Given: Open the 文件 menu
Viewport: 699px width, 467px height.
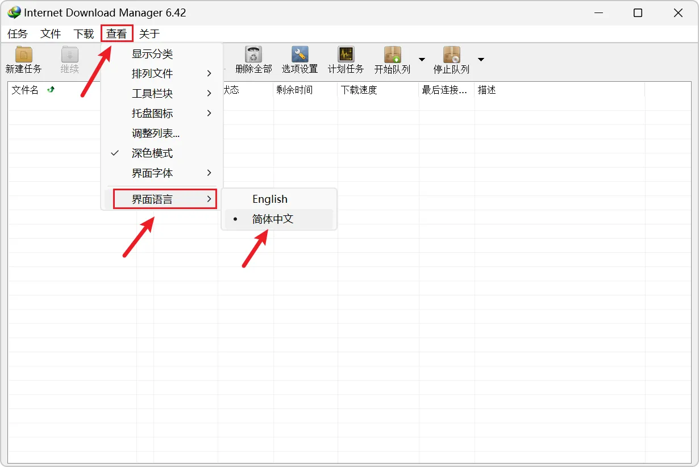Looking at the screenshot, I should 51,34.
